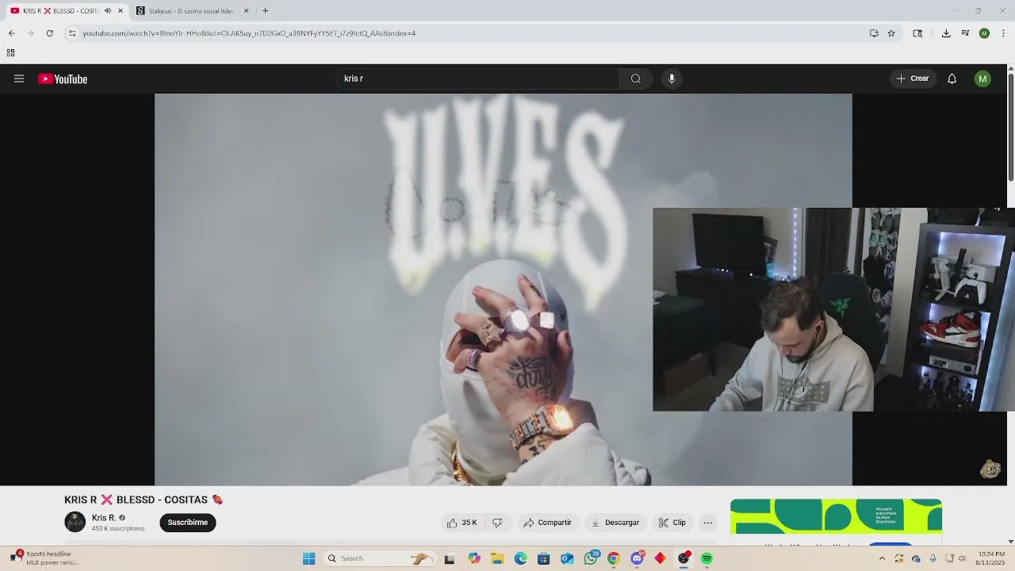Open the Sports headline news widget
This screenshot has width=1015, height=571.
click(46, 558)
